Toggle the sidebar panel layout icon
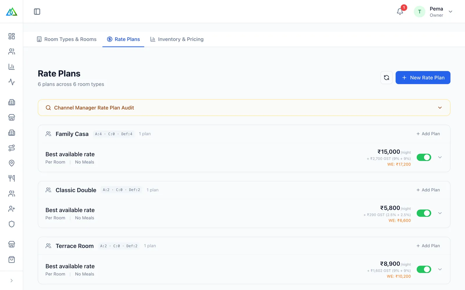Viewport: 465px width, 290px height. pos(37,12)
